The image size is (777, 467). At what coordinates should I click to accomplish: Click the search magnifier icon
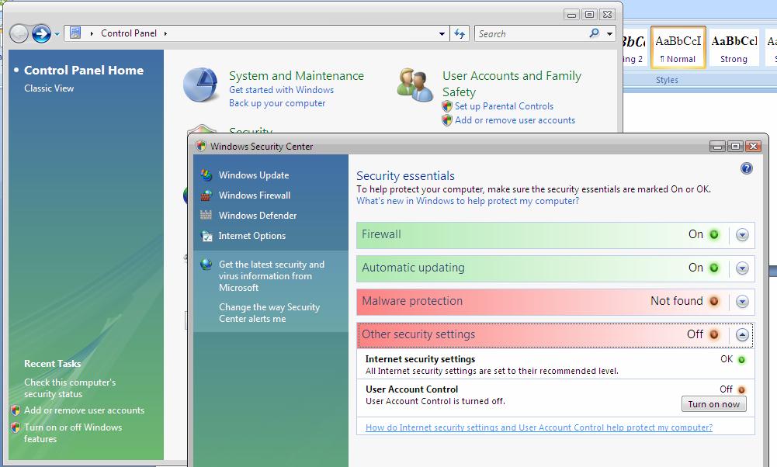click(594, 33)
